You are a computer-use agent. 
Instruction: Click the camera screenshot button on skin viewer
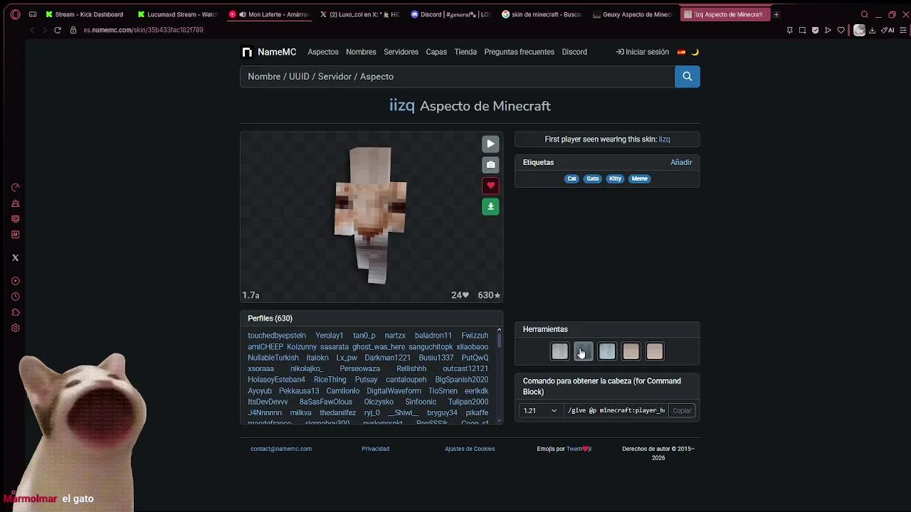click(490, 164)
